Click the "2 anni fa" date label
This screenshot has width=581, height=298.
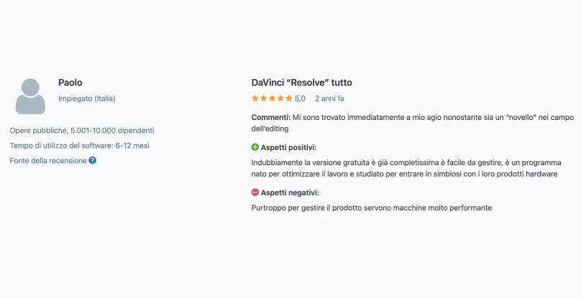(329, 98)
